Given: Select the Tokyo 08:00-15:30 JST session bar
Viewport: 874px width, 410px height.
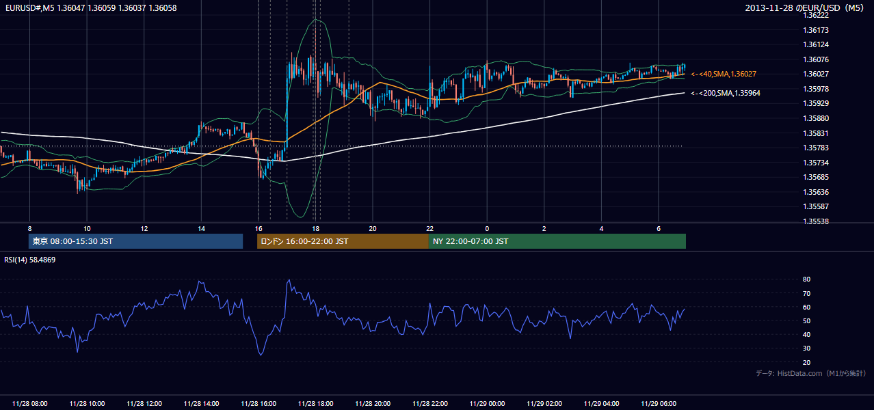Looking at the screenshot, I should [135, 241].
